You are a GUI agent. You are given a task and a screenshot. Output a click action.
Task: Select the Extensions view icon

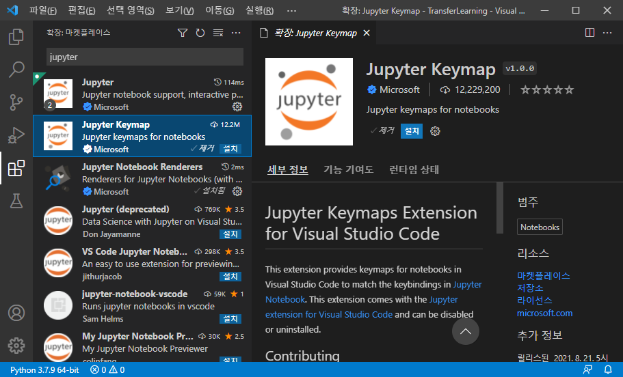tap(16, 168)
